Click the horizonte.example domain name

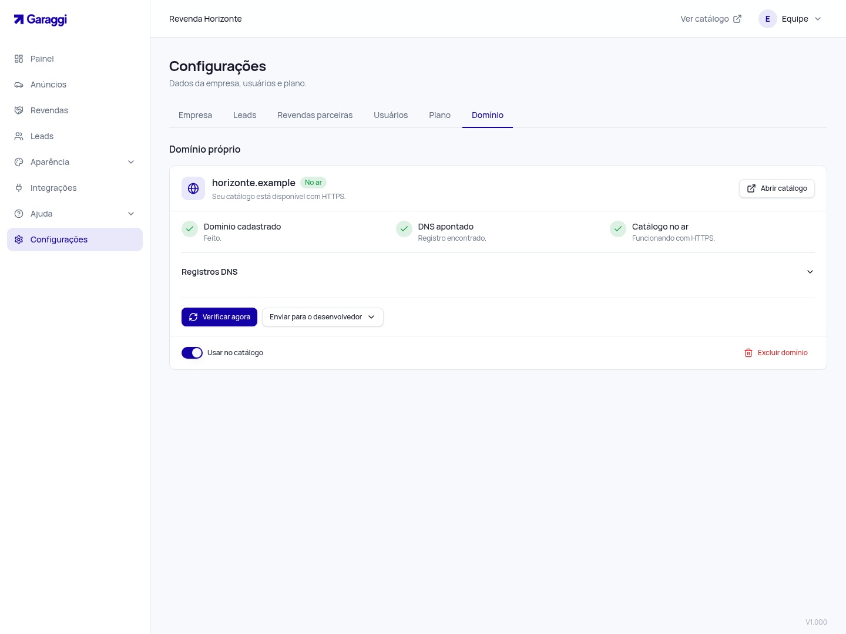point(254,183)
